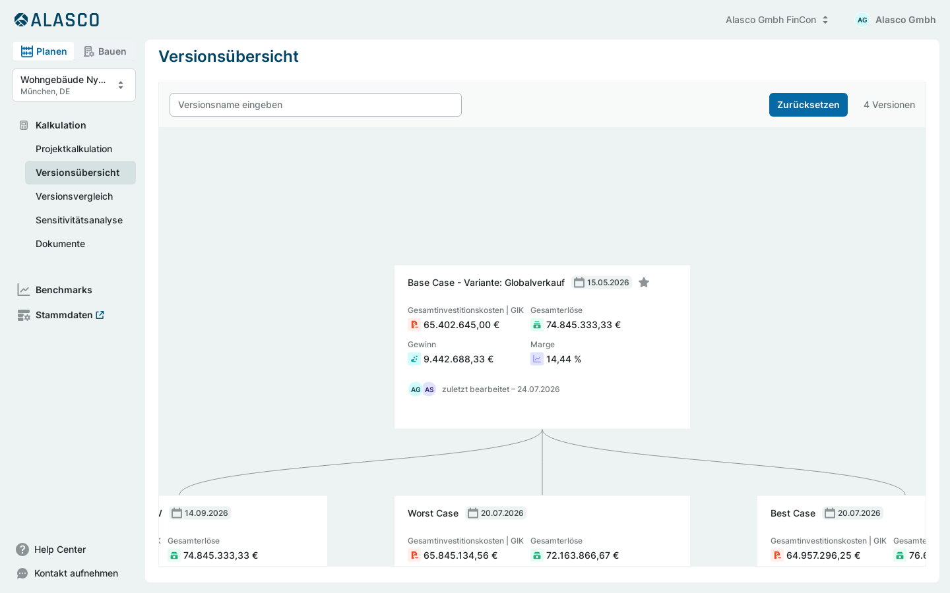Click the Benchmarks chart icon
950x593 pixels.
point(24,290)
